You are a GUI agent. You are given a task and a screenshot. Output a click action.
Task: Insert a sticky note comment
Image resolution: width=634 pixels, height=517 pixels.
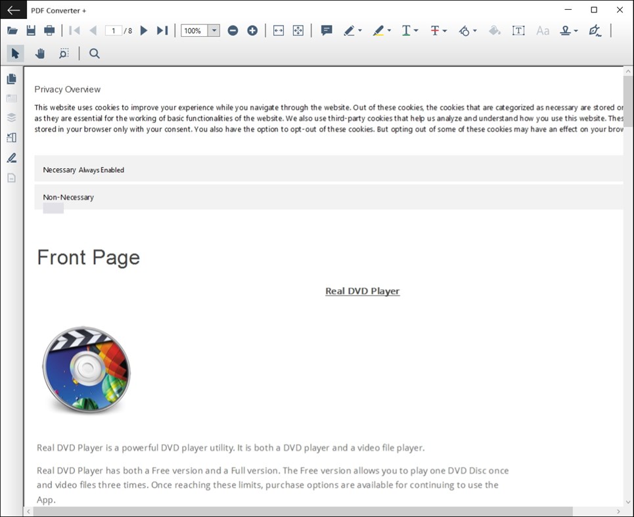pyautogui.click(x=326, y=30)
